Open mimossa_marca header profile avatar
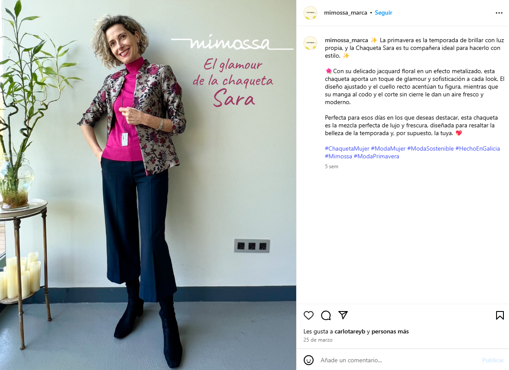Screen dimensions: 509x370 310,13
